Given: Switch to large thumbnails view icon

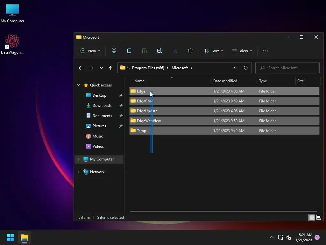Looking at the screenshot, I should 318,218.
